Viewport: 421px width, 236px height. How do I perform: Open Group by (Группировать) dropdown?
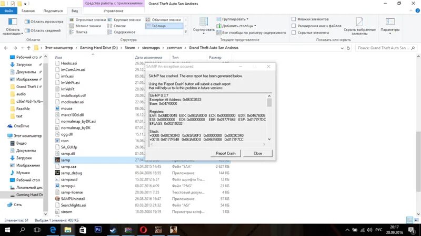tap(233, 19)
